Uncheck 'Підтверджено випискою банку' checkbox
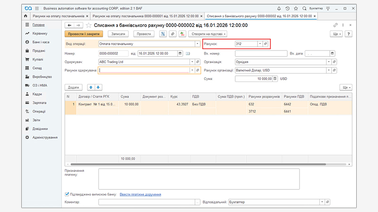The height and width of the screenshot is (212, 378). pos(67,194)
